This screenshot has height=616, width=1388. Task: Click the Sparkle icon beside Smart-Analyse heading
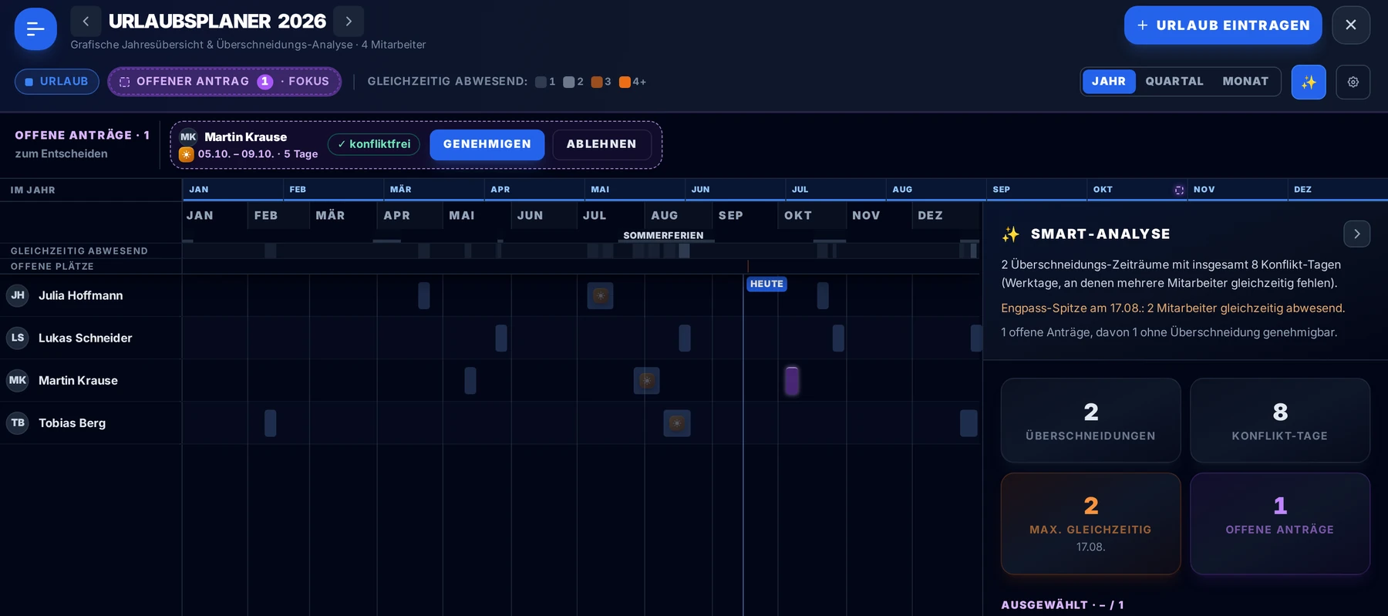coord(1011,234)
